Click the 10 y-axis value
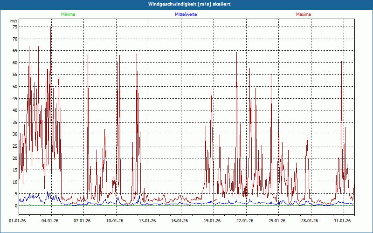The height and width of the screenshot is (233, 373). 15,182
